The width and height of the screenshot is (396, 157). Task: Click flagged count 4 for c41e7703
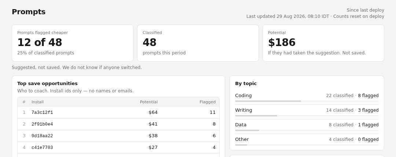click(x=214, y=148)
